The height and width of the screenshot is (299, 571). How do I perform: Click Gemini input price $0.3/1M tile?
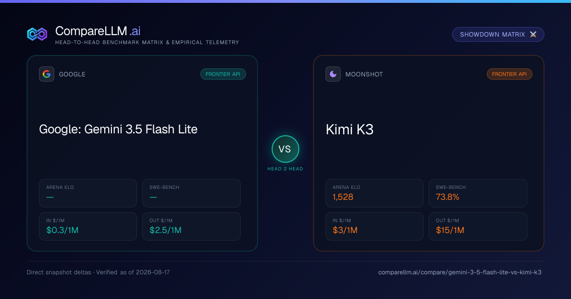click(88, 226)
